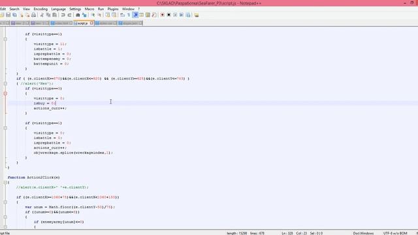
Task: Click the Paste toolbar icon
Action: 54,15
